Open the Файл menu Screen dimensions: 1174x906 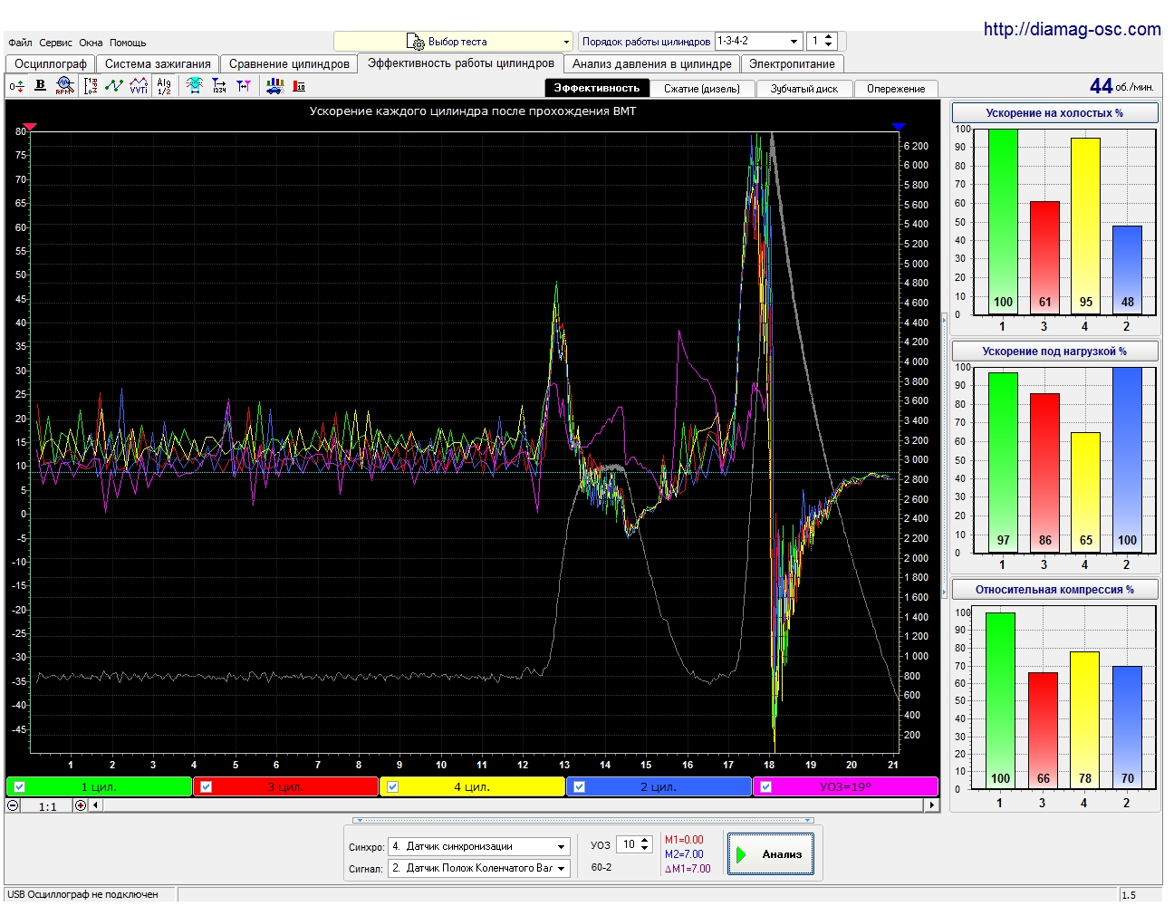(x=20, y=43)
